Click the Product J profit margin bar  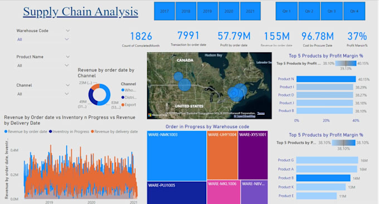pos(324,103)
